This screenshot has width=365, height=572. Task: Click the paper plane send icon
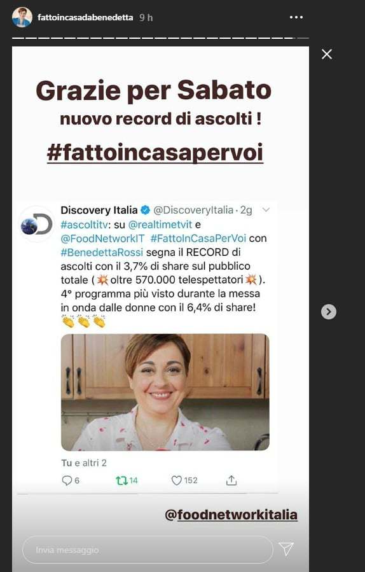[286, 548]
